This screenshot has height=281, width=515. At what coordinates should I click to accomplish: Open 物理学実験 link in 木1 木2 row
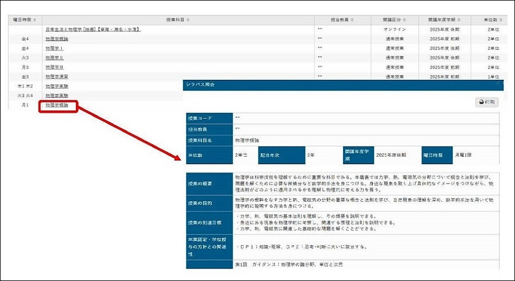pos(57,86)
